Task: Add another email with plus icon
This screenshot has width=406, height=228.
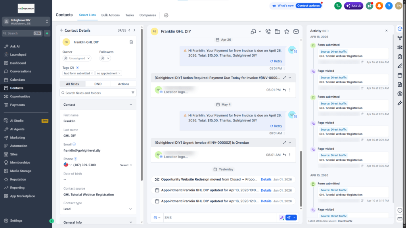Action: tap(74, 144)
